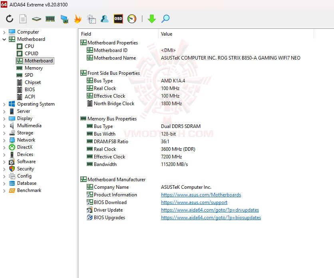This screenshot has height=278, width=334.
Task: Open the biosupdates aida64 link
Action: pyautogui.click(x=211, y=218)
